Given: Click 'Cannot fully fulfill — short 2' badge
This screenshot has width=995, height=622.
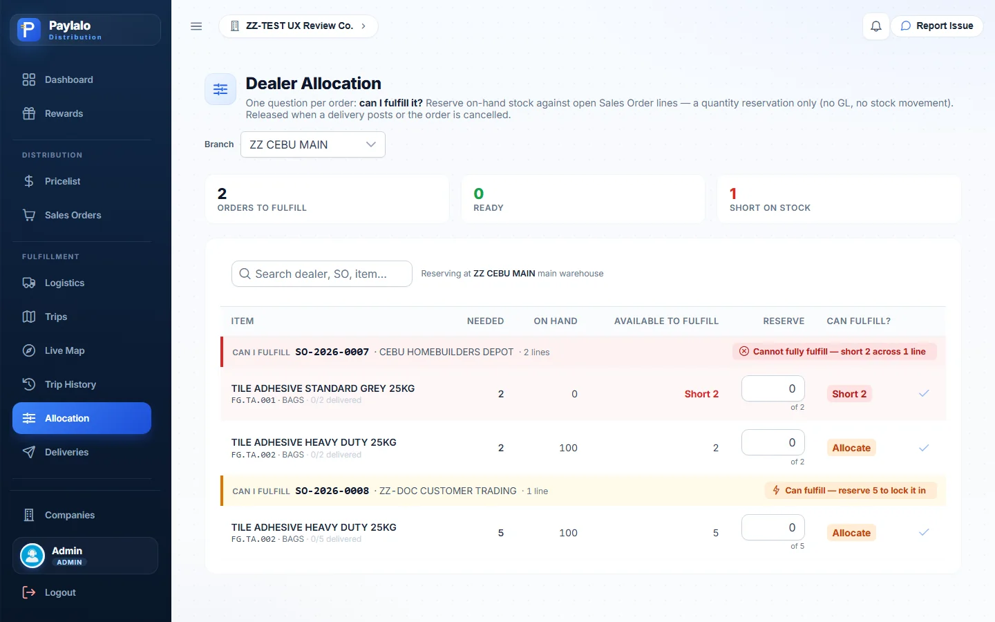Looking at the screenshot, I should pyautogui.click(x=834, y=351).
